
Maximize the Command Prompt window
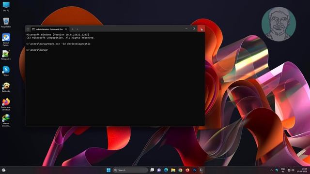click(194, 29)
